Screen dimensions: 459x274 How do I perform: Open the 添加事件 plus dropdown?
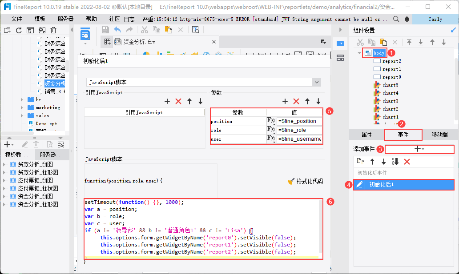[x=419, y=149]
